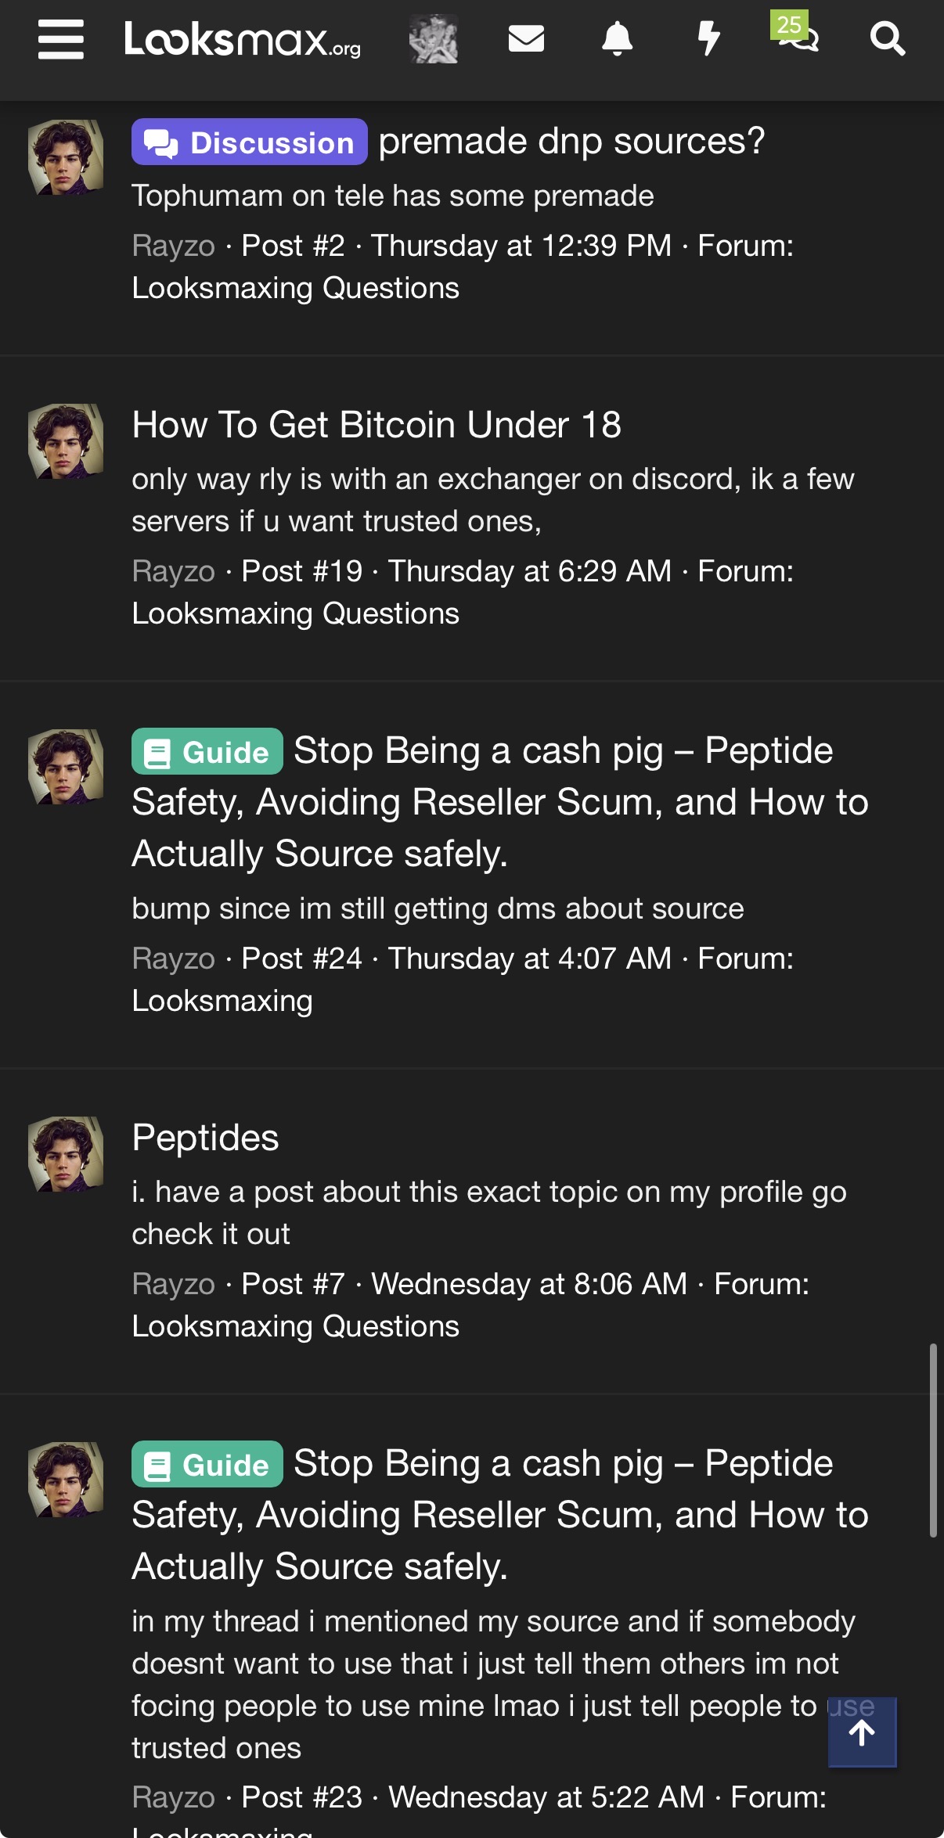Open the lightning bolt what's new icon

click(708, 38)
